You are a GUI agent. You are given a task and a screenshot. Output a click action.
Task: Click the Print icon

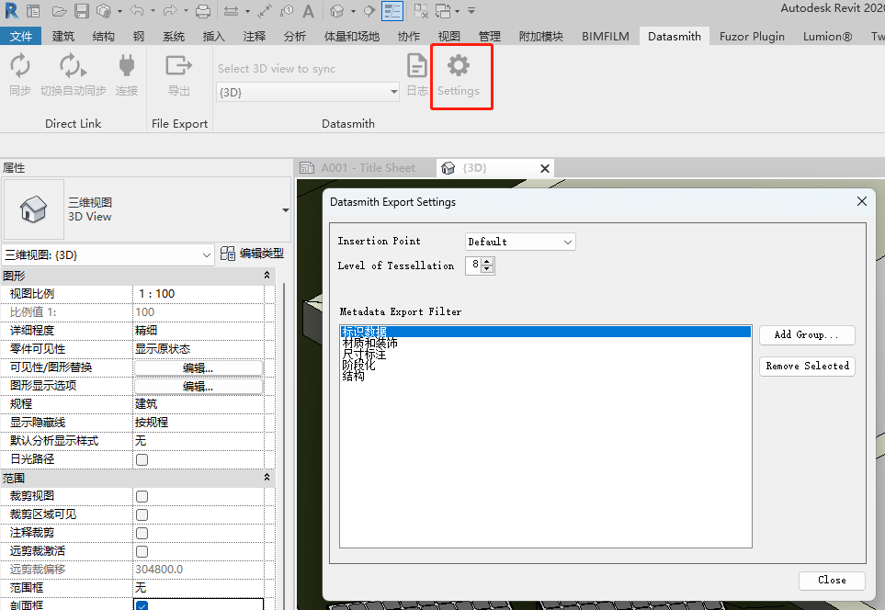pos(203,11)
